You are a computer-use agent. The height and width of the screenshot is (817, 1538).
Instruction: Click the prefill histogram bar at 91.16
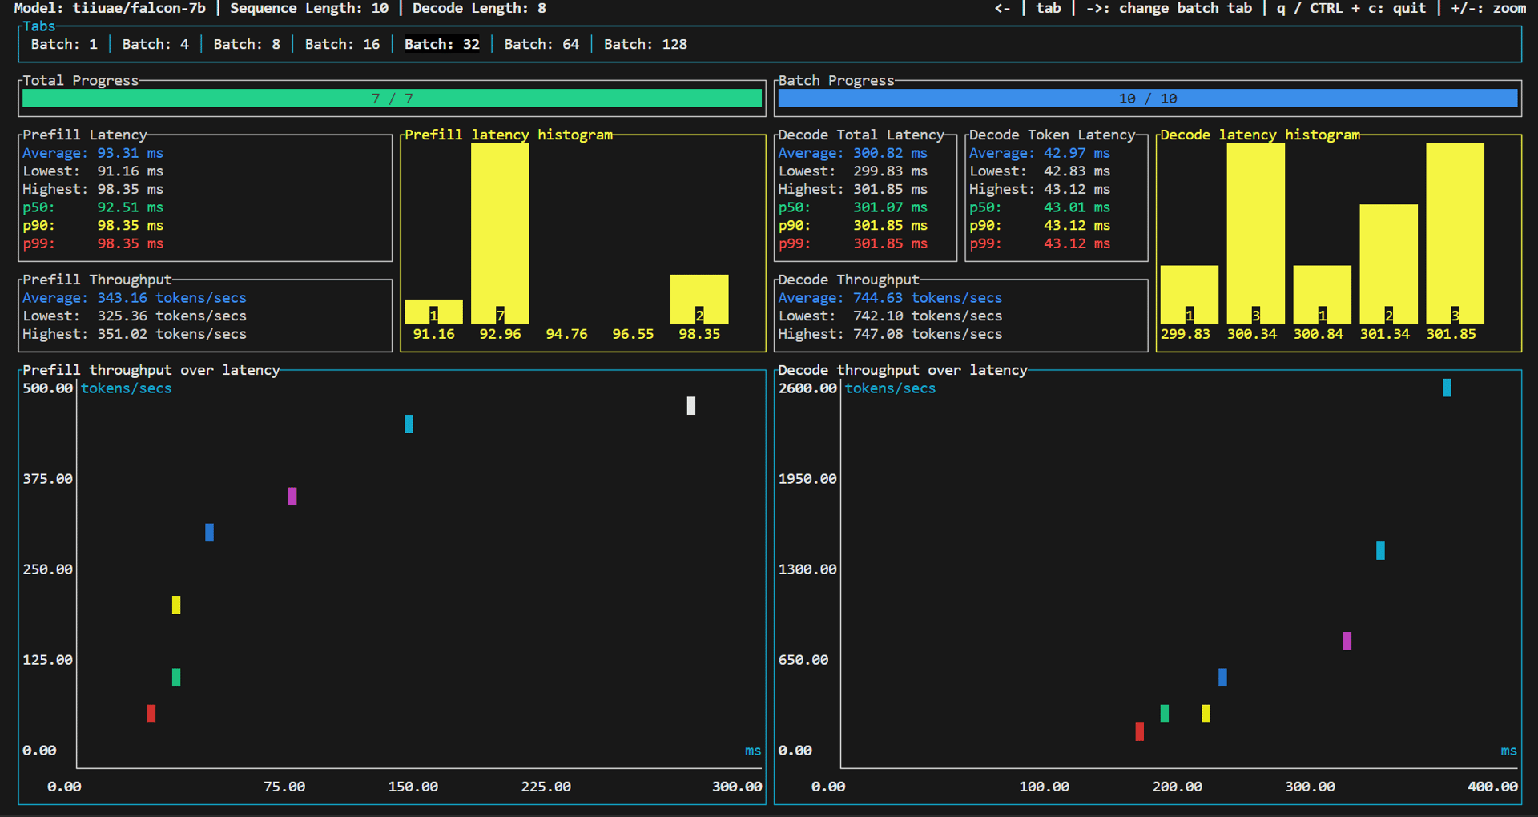pyautogui.click(x=433, y=312)
